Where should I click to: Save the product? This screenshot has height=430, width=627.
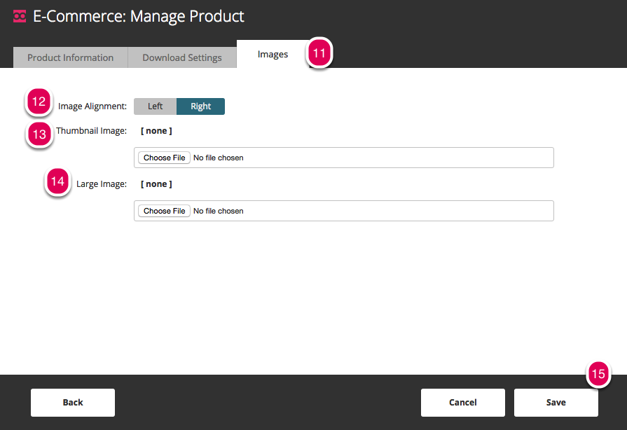[556, 403]
